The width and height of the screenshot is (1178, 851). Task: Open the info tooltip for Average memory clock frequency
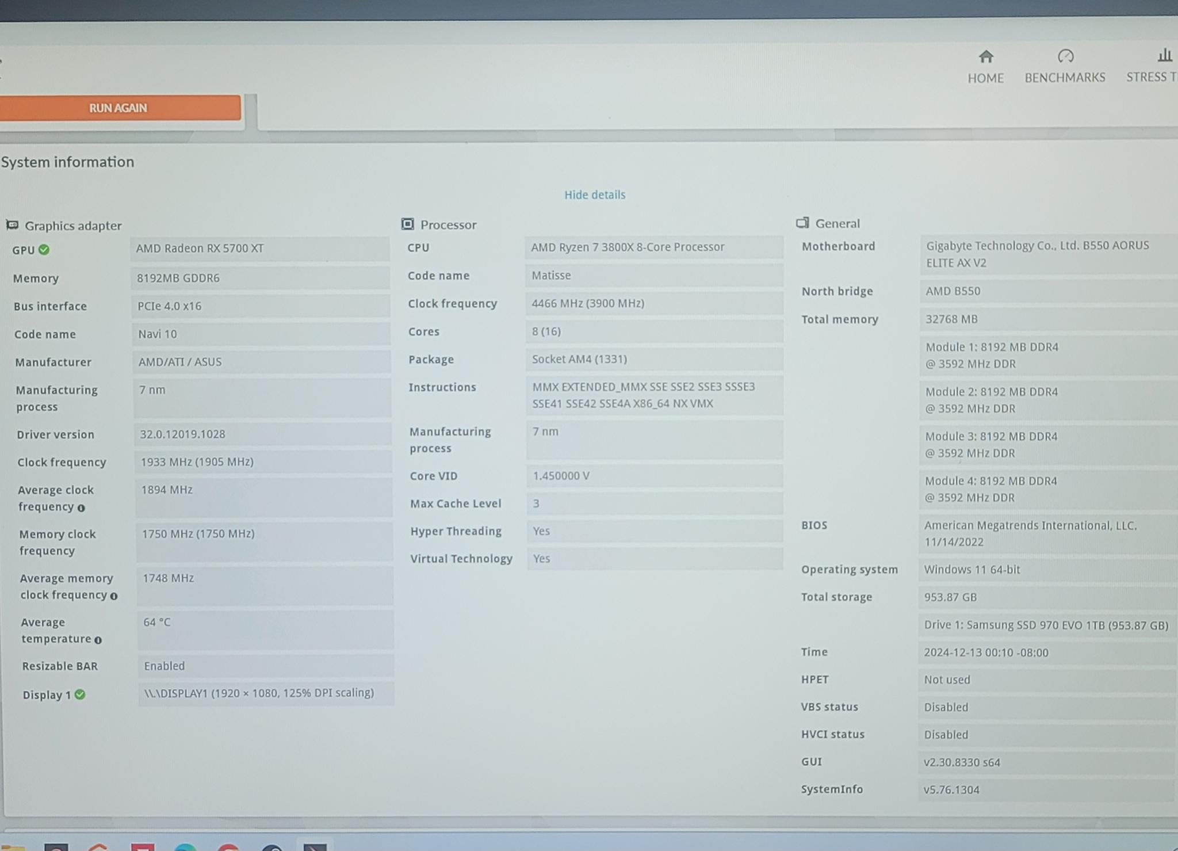pyautogui.click(x=114, y=596)
